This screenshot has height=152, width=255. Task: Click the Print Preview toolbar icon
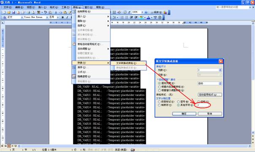coord(33,12)
